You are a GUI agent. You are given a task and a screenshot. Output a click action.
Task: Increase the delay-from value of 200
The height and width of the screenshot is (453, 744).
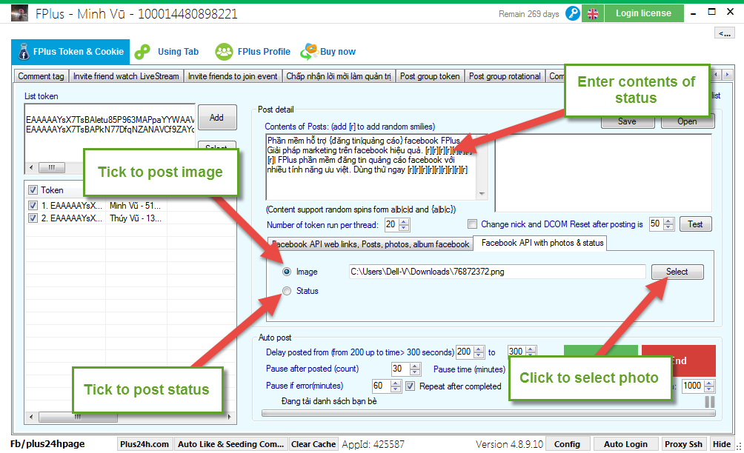[x=479, y=349]
